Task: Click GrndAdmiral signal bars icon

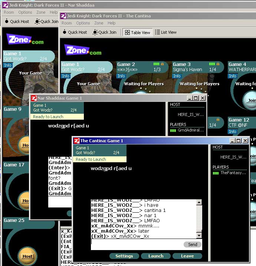Action: pos(173,130)
